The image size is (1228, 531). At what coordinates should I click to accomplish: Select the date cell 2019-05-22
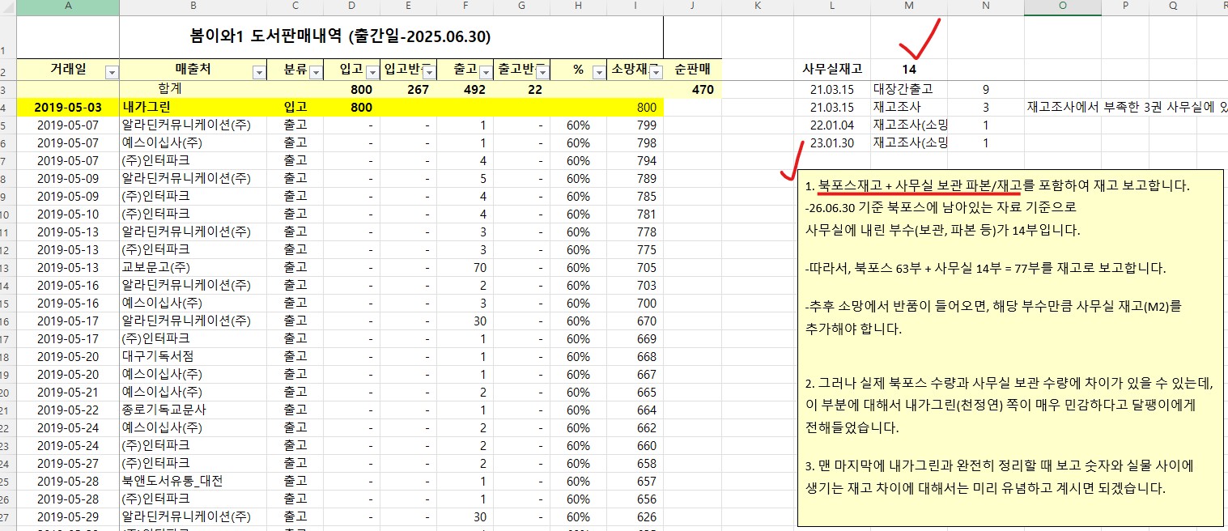pos(68,410)
